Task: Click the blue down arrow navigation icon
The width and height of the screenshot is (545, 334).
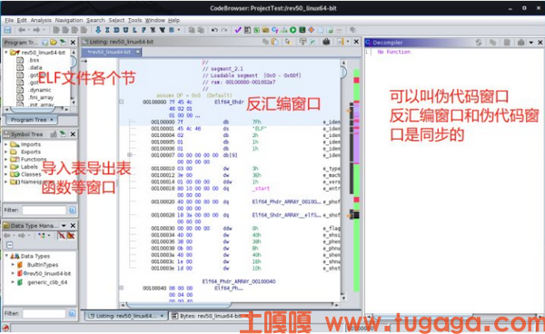Action: click(x=98, y=30)
